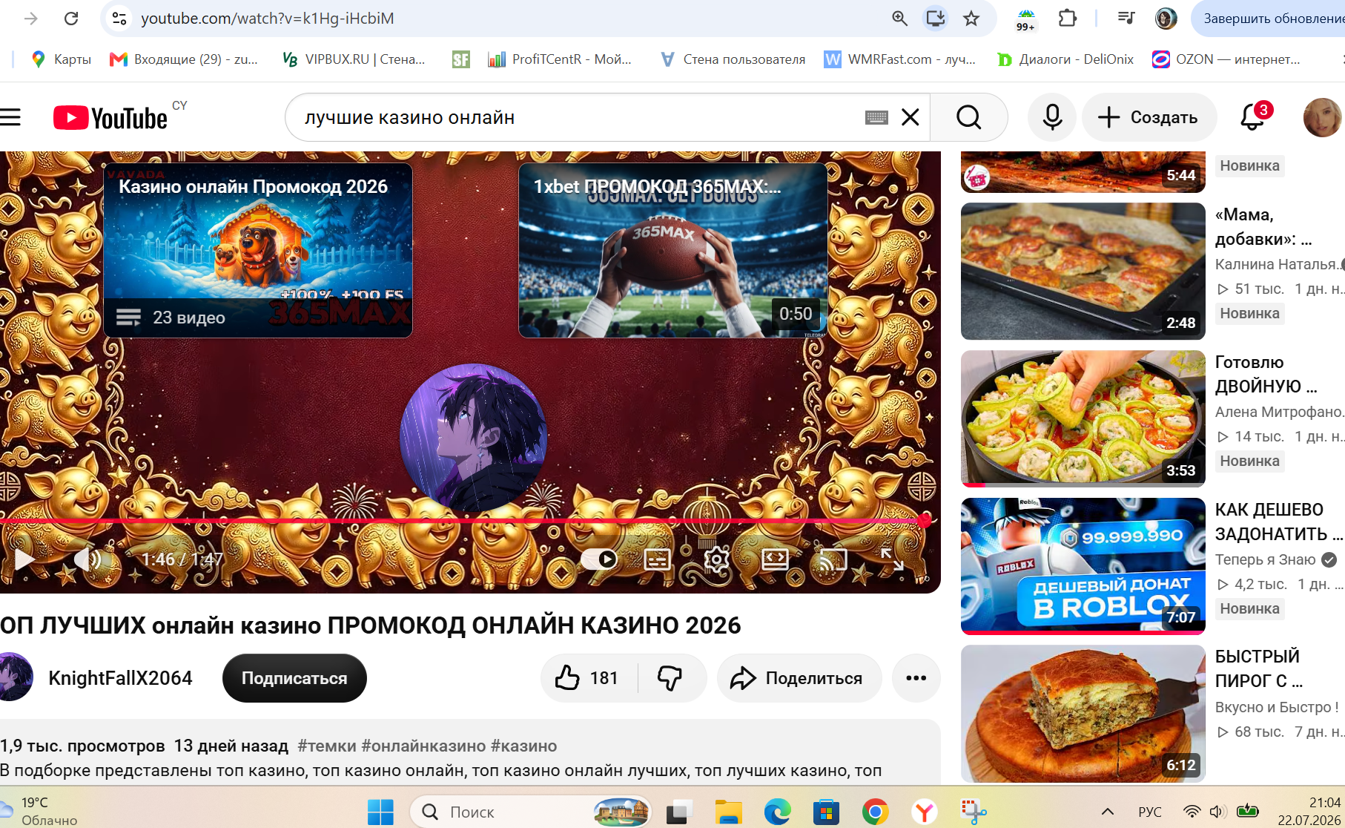Image resolution: width=1345 pixels, height=828 pixels.
Task: Install app icon in address bar
Action: 936,18
